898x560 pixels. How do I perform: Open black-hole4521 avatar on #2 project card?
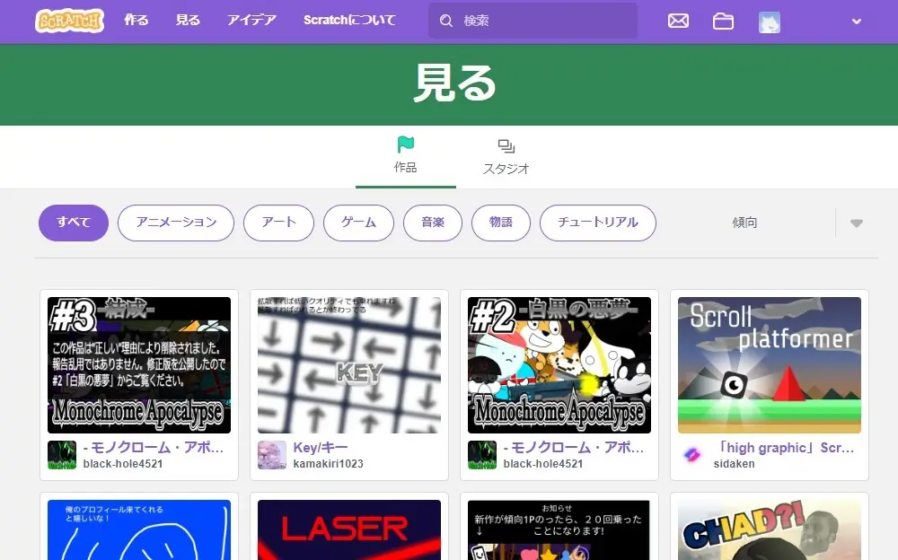pos(482,455)
